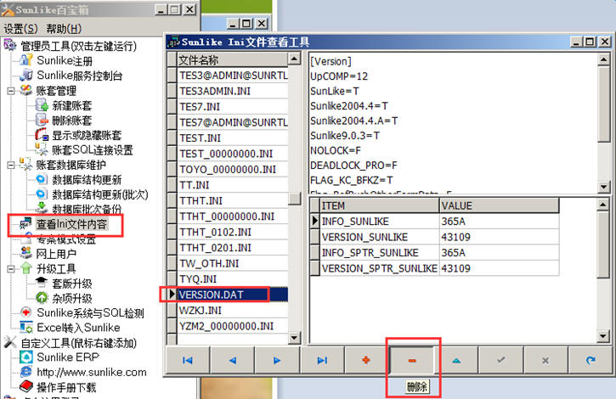Click the refresh data navigator button
The image size is (616, 399).
click(591, 360)
